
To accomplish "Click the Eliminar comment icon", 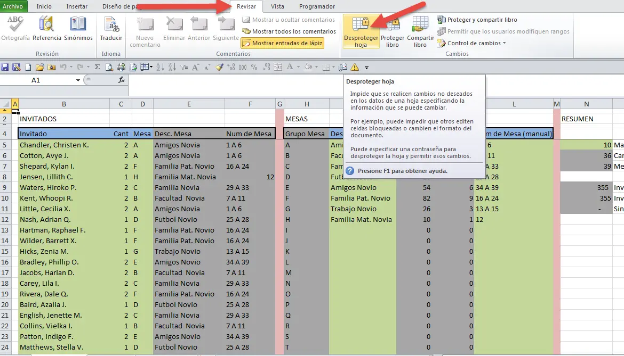I will click(174, 24).
